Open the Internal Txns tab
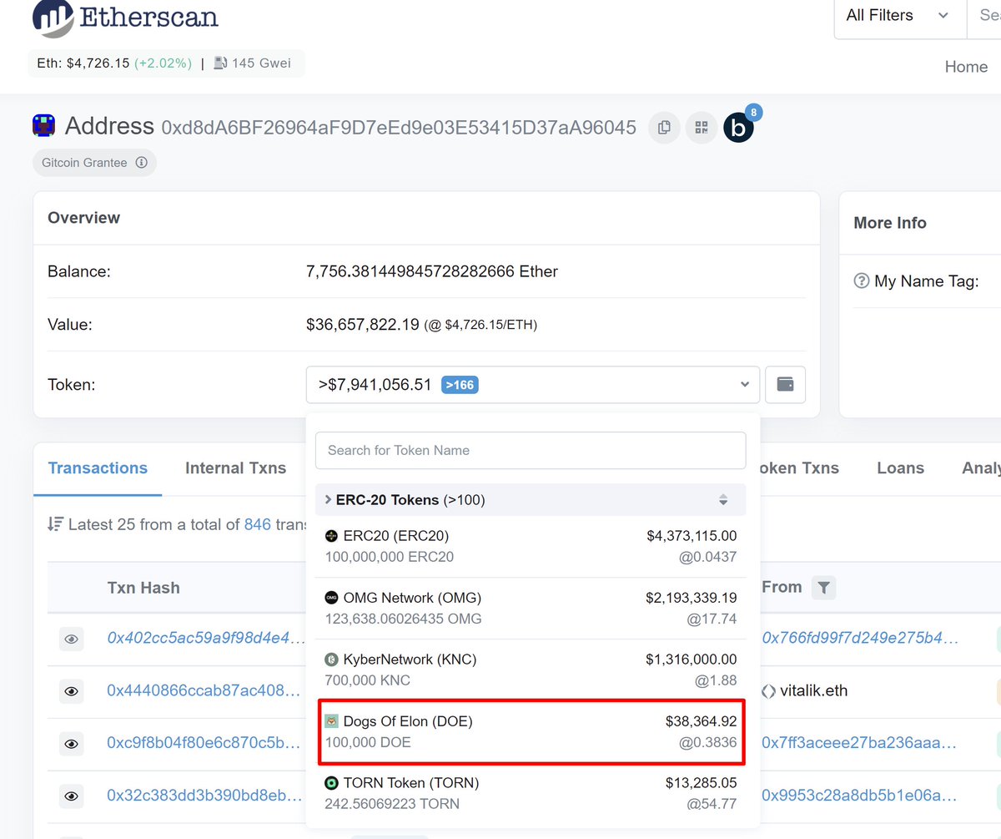Screen dimensions: 1001x839 (235, 468)
